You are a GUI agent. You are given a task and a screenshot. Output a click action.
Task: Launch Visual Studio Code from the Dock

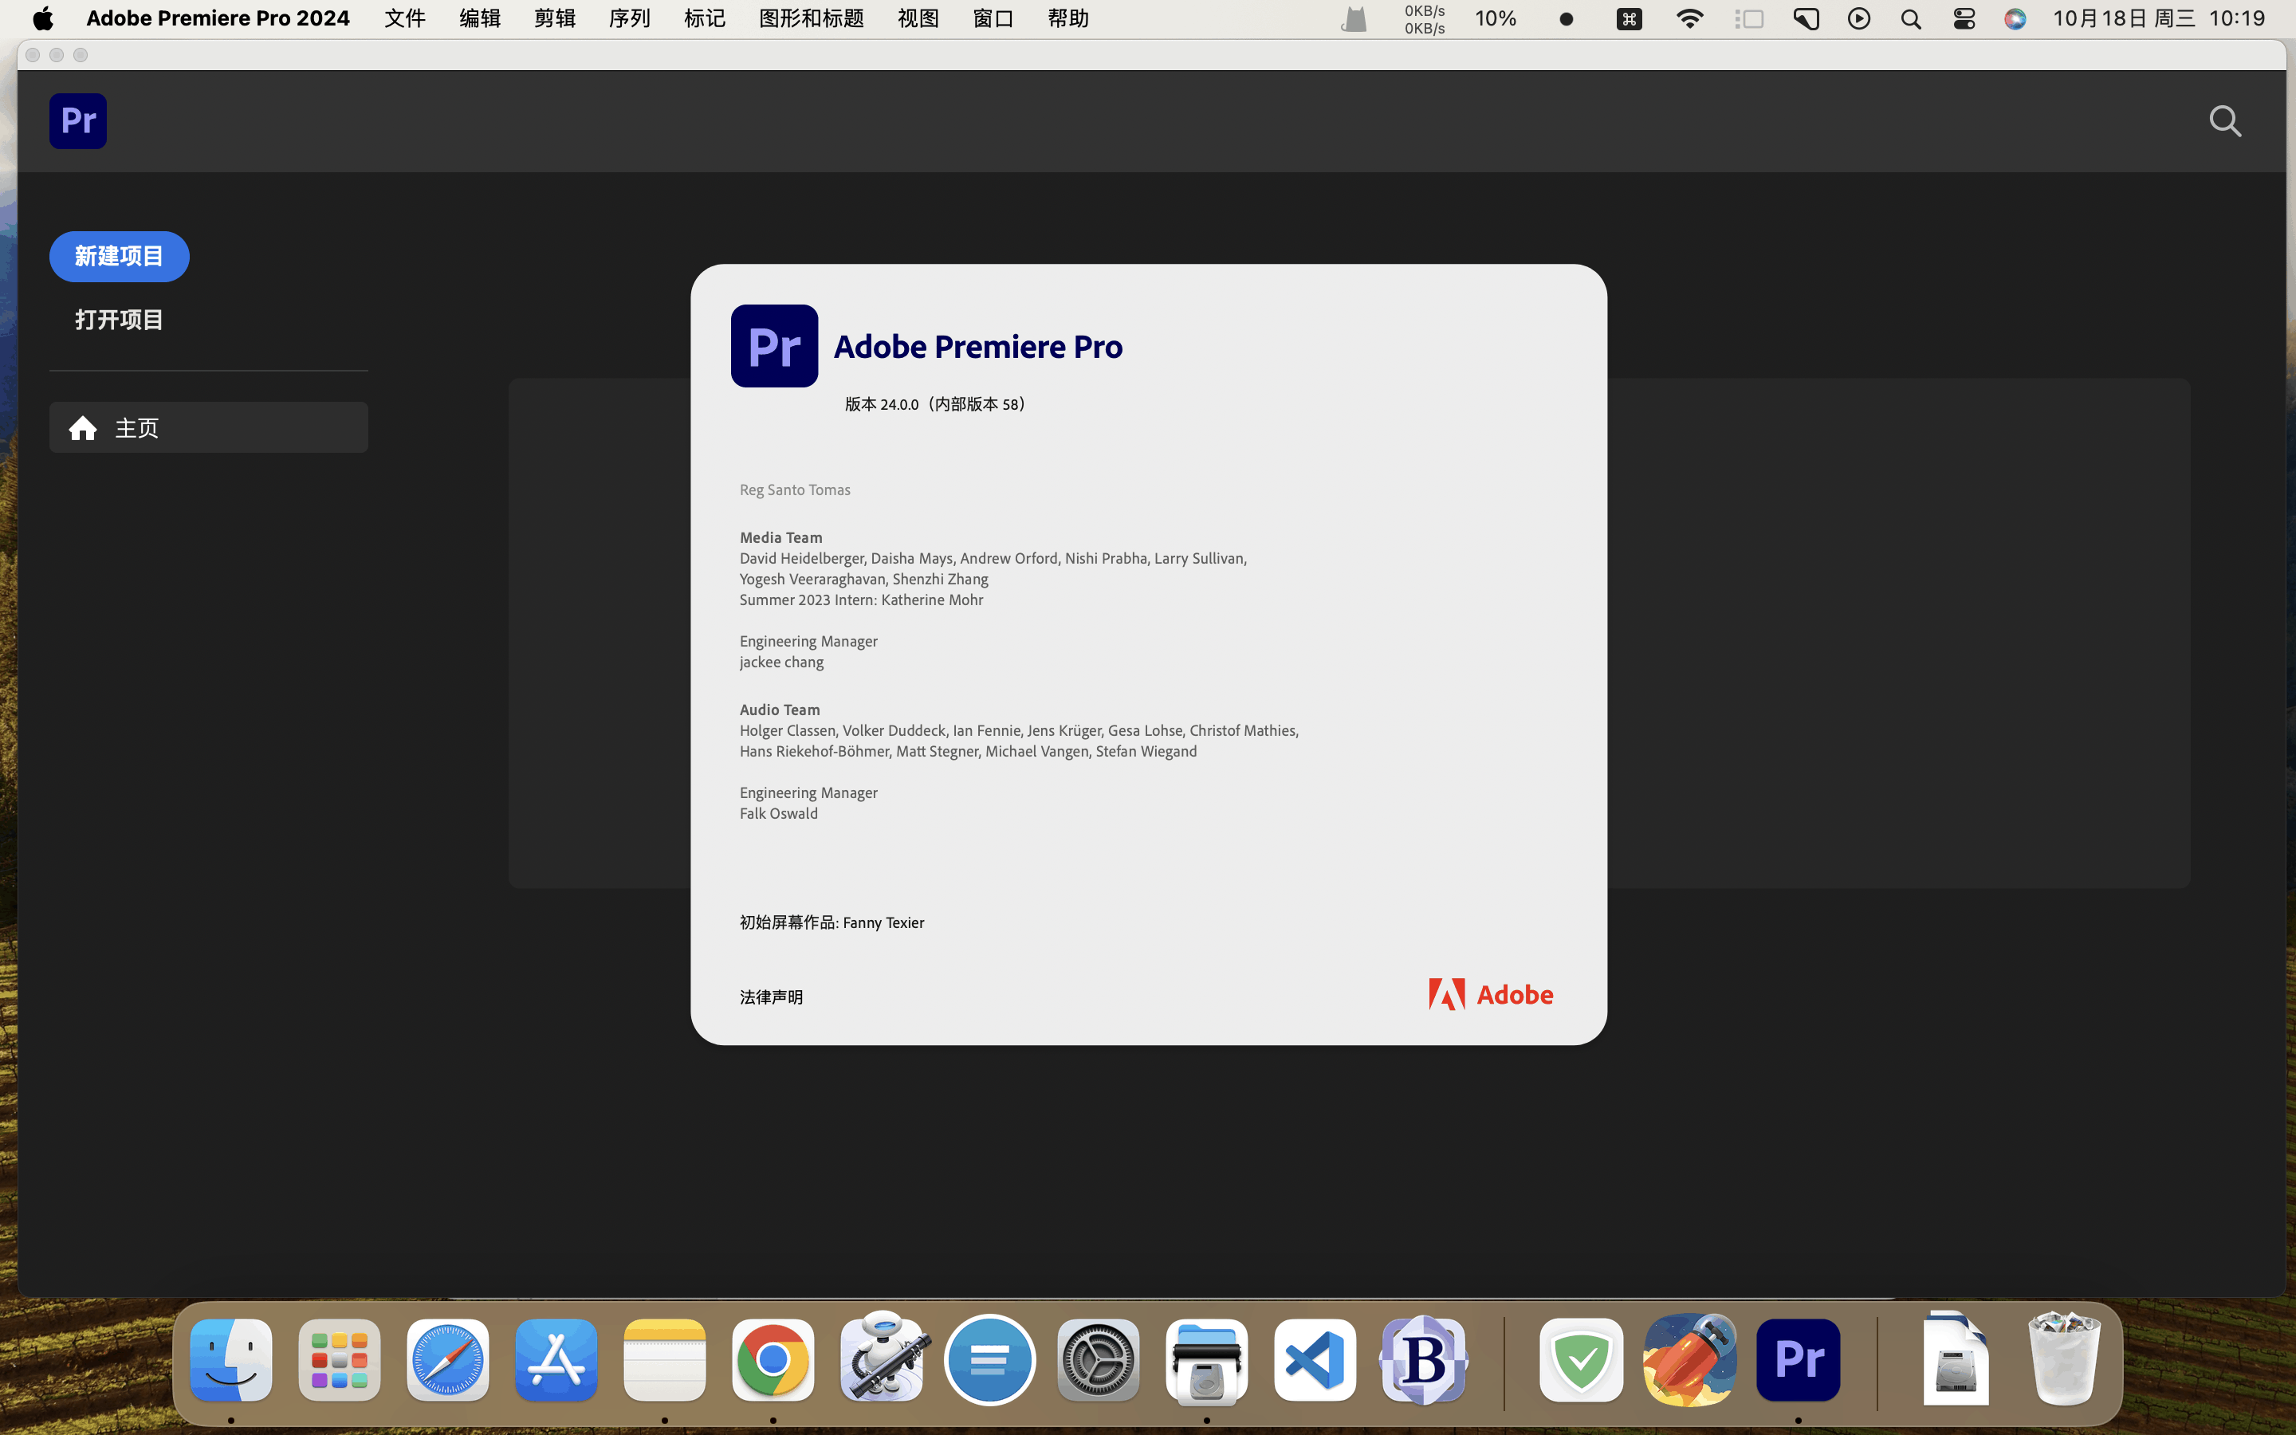(x=1315, y=1360)
